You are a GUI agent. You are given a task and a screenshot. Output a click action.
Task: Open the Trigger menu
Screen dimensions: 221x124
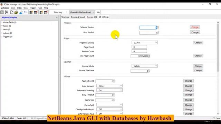32,8
